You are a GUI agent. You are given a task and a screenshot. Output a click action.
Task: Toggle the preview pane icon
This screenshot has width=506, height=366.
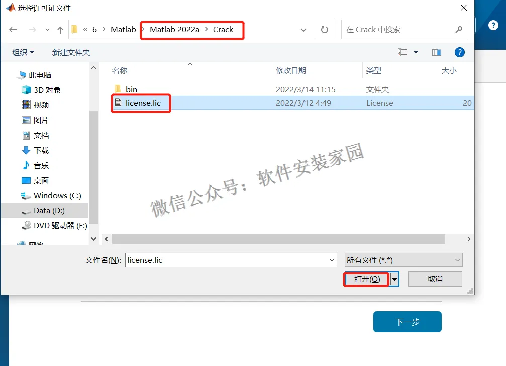[x=437, y=52]
